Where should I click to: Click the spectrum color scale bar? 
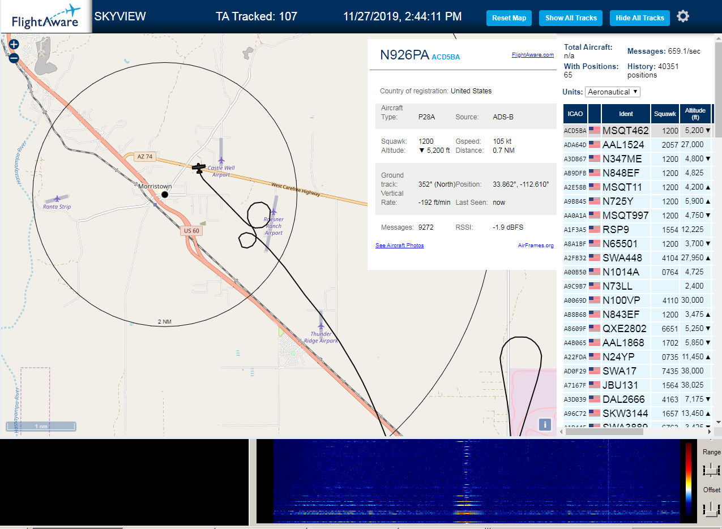click(689, 478)
